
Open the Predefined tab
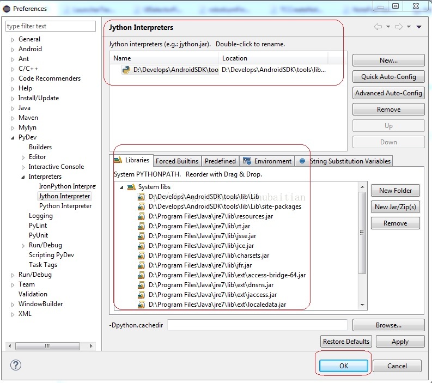pos(220,161)
